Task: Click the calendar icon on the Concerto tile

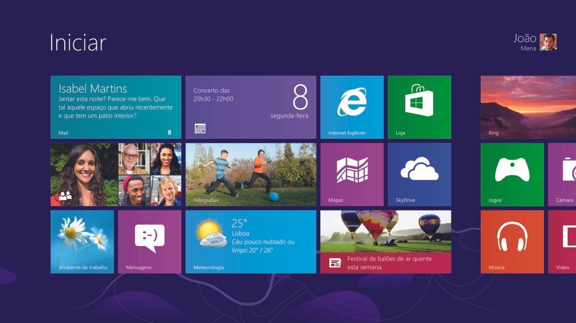Action: 200,129
